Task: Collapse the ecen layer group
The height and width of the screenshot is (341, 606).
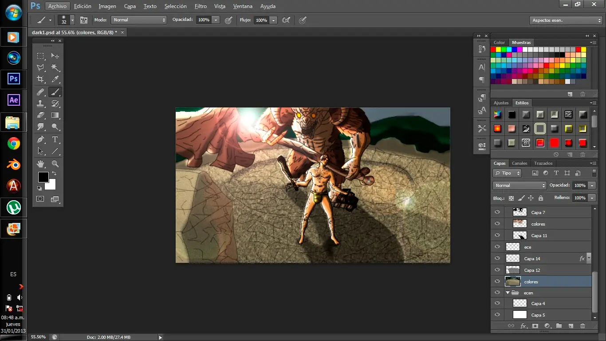Action: tap(508, 293)
